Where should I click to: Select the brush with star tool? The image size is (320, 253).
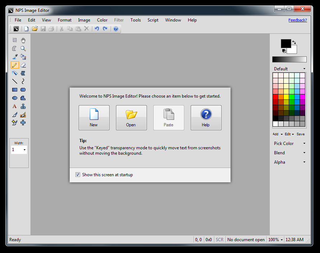coord(15,123)
